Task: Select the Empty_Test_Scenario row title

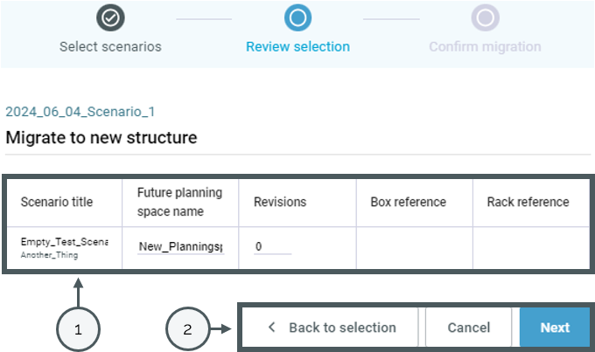Action: coord(65,242)
